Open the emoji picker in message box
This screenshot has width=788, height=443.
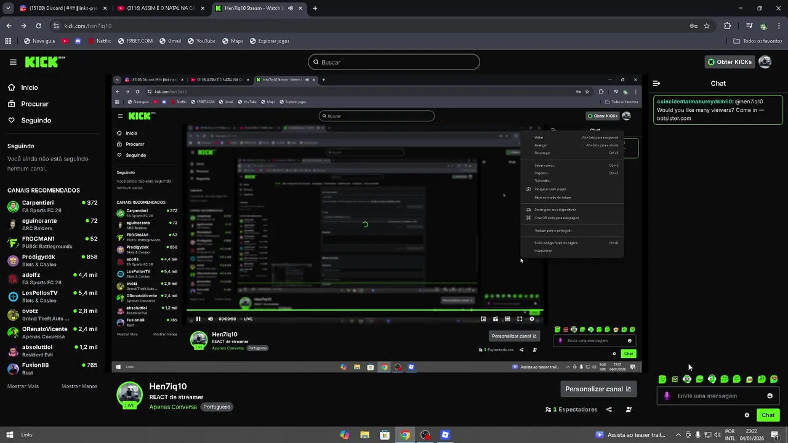tap(770, 396)
